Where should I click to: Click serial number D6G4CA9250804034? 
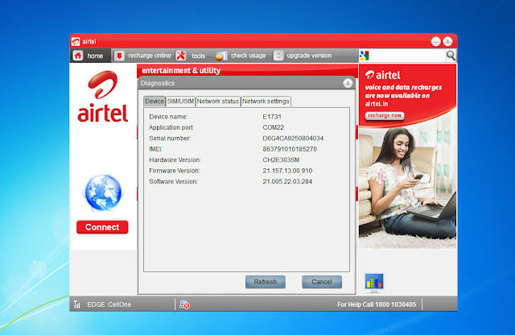click(293, 138)
